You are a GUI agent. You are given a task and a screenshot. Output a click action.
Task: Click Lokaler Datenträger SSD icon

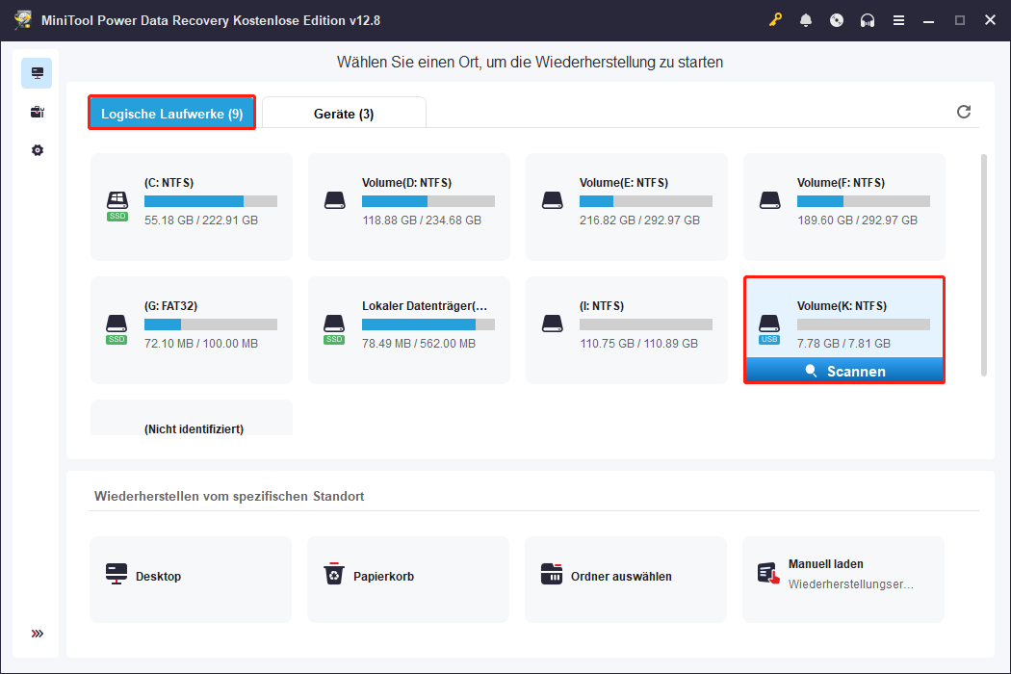click(334, 329)
